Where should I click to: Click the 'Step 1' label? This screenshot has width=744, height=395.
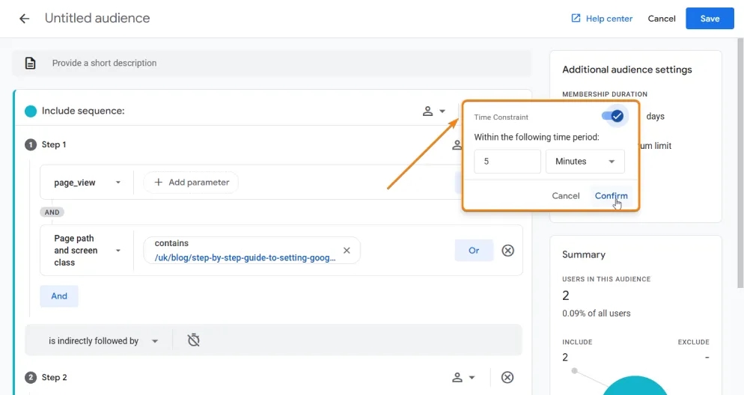[54, 144]
